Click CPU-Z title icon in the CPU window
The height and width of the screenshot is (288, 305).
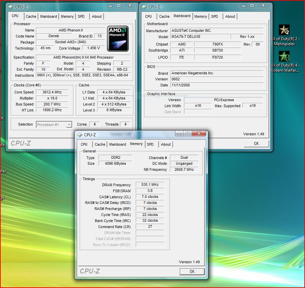coord(11,7)
